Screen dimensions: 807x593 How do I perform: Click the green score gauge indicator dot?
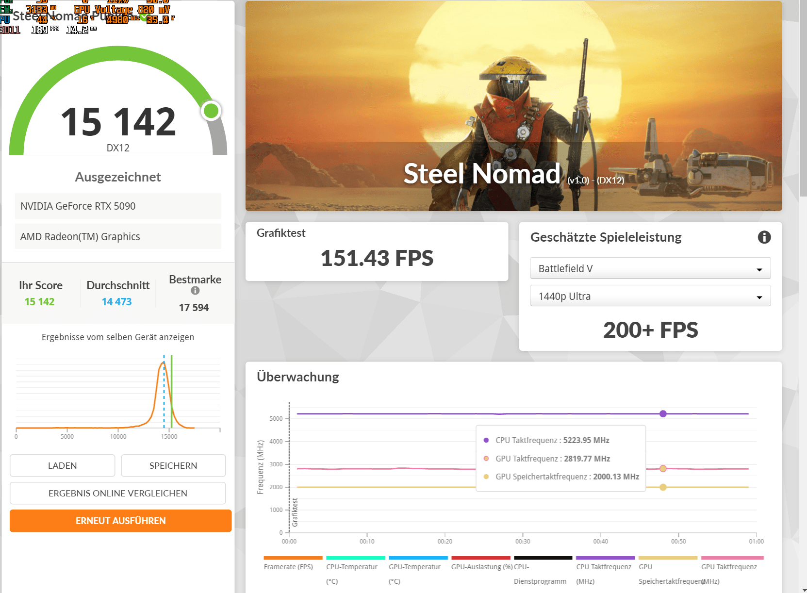click(x=211, y=111)
